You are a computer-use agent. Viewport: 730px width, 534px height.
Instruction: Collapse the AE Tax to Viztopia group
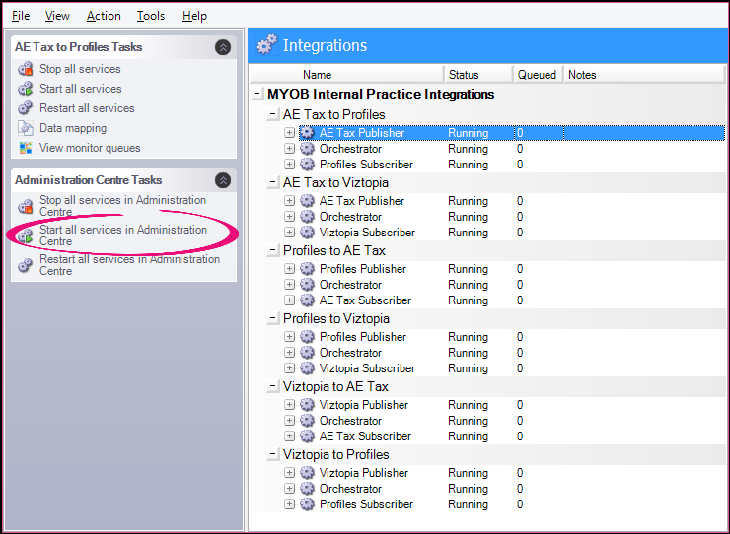tap(273, 183)
